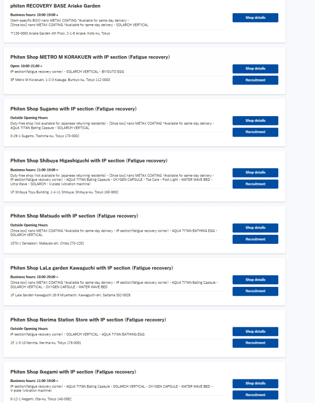Select the Phiten Shop Matsudo heading
The image size is (315, 403).
coord(74,216)
